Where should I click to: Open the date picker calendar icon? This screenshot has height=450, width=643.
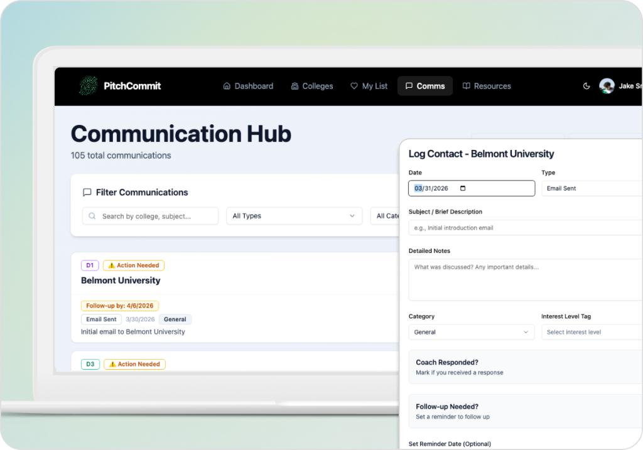(x=463, y=188)
